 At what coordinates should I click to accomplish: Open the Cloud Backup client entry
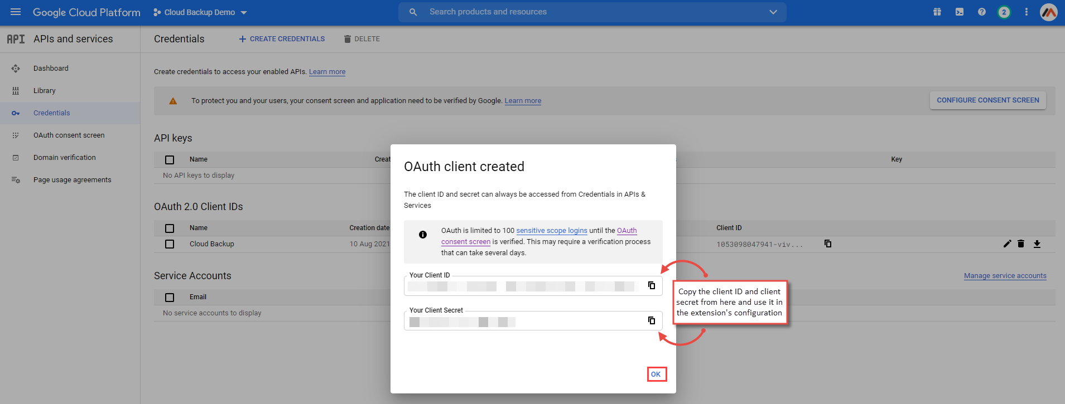click(x=211, y=244)
